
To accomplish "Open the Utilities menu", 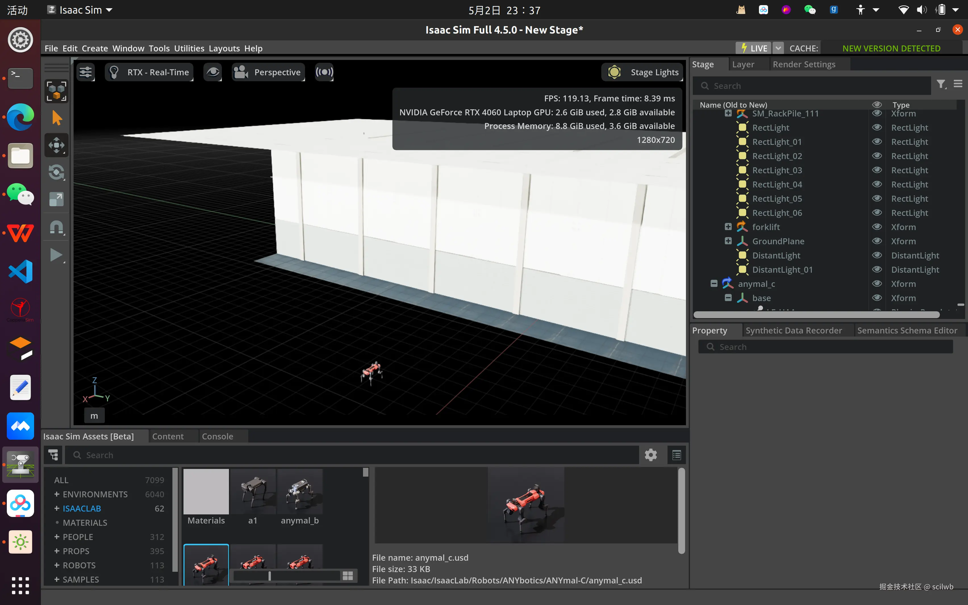I will click(x=189, y=48).
